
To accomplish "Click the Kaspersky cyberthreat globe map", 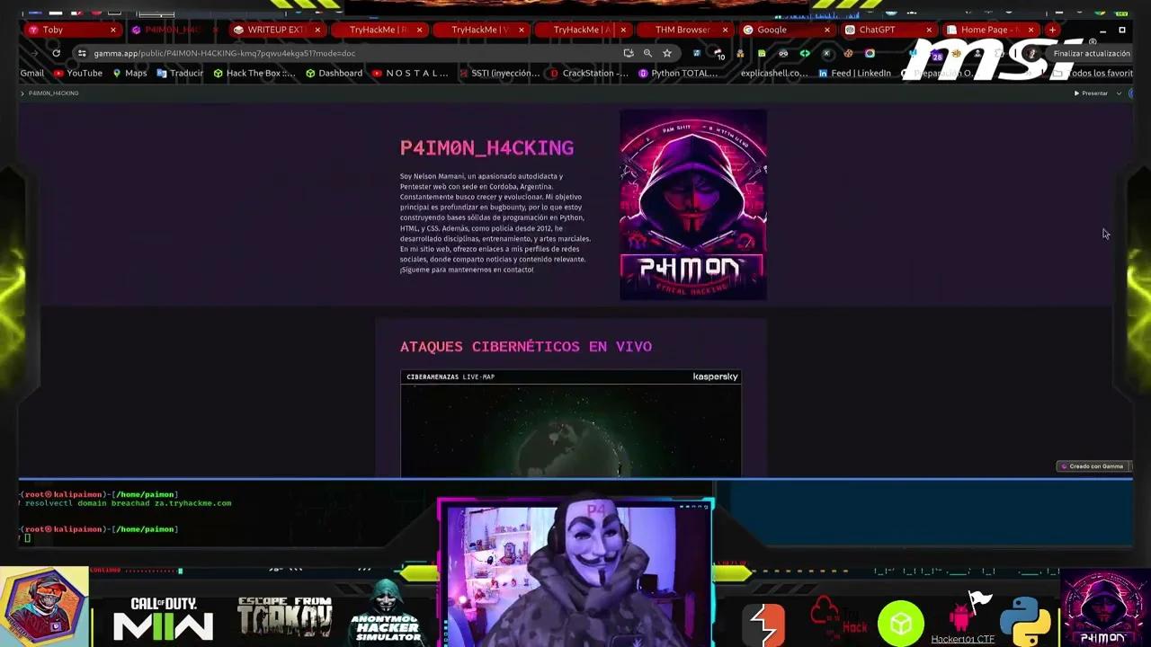I will [x=571, y=430].
